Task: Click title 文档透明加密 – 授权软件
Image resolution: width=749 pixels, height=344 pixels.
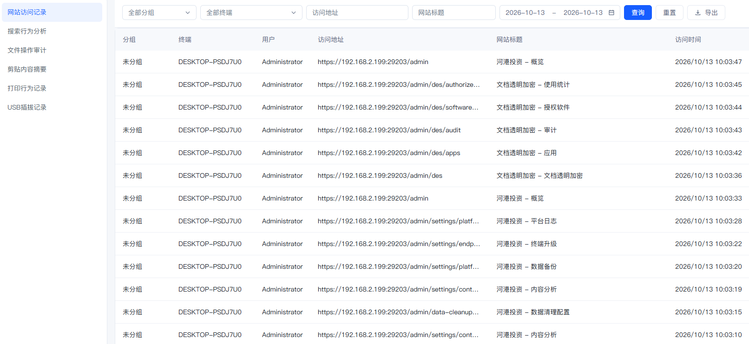Action: (533, 107)
